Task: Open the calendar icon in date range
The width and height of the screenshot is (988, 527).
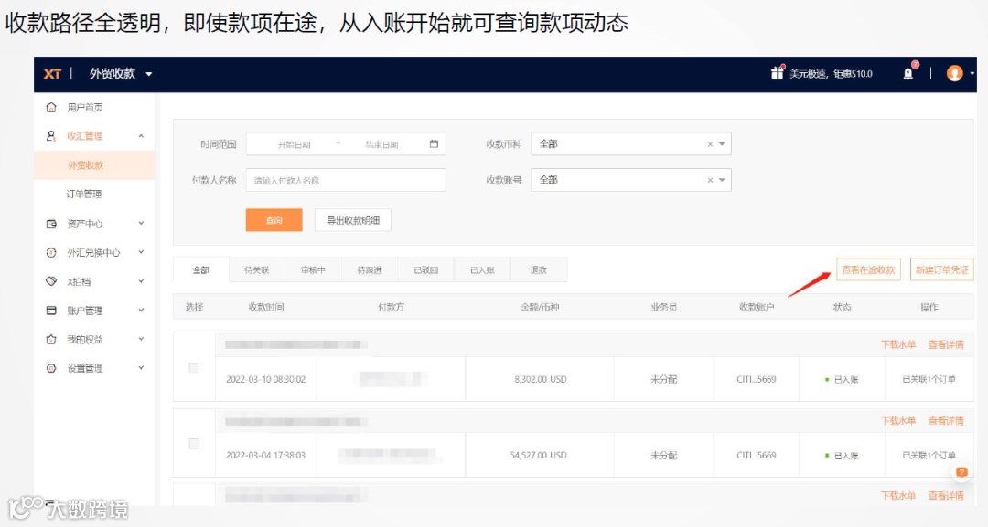Action: point(434,144)
